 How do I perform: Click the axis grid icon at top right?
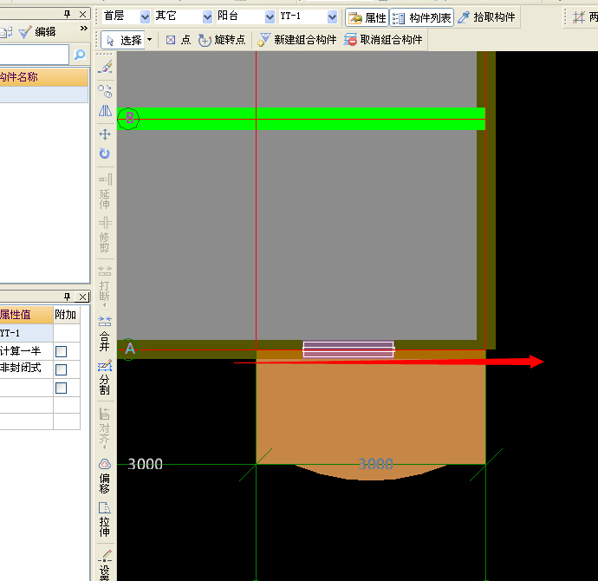point(579,17)
